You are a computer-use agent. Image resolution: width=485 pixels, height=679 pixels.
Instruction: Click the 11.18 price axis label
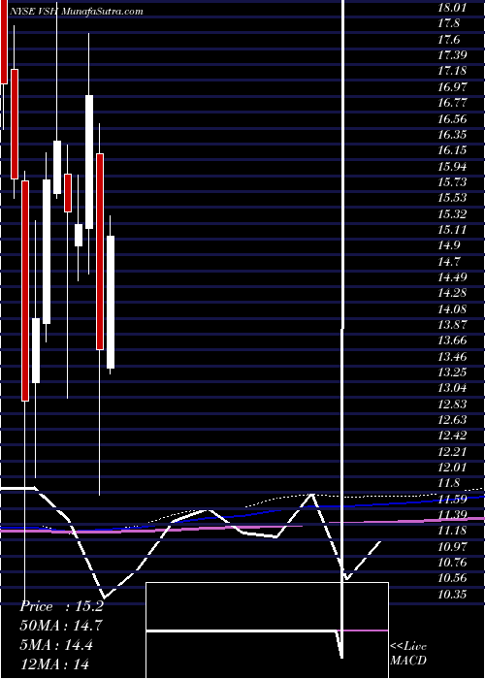451,531
